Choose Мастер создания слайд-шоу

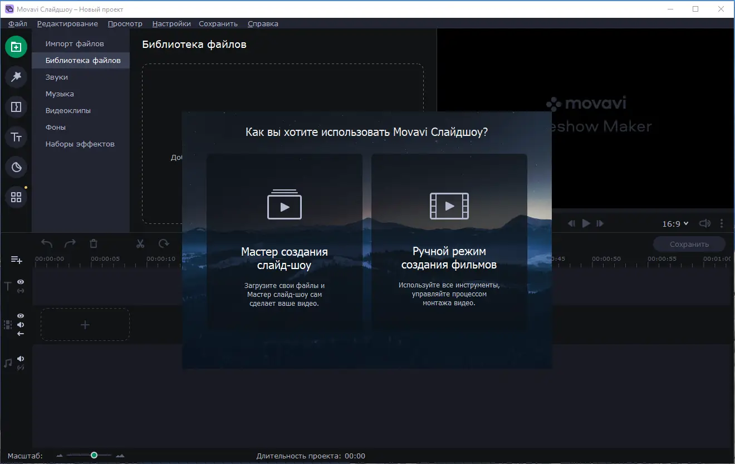(x=284, y=245)
